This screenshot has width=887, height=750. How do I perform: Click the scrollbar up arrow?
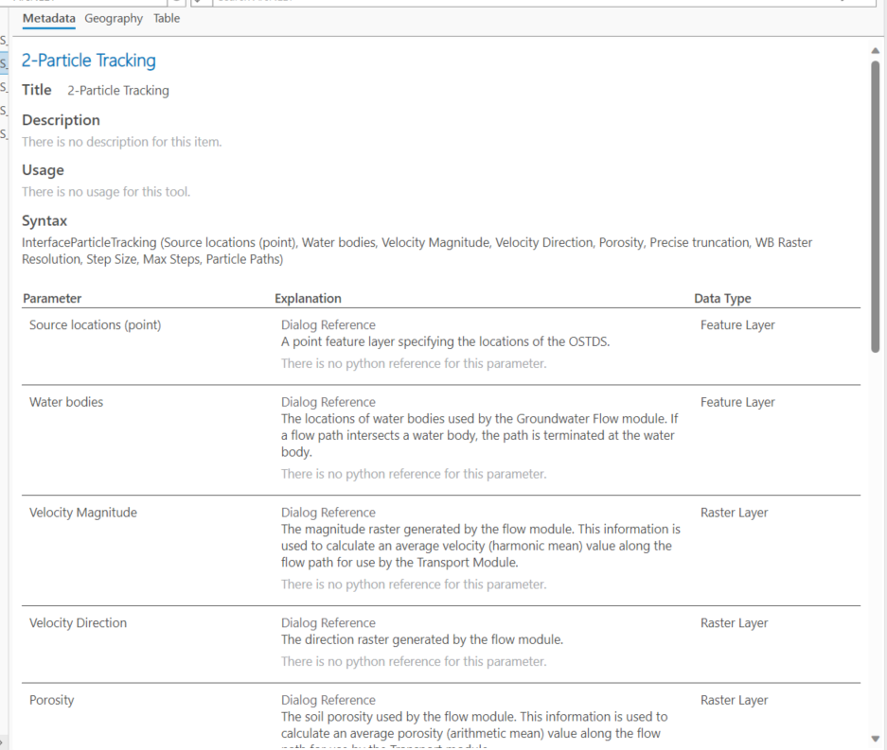[875, 51]
